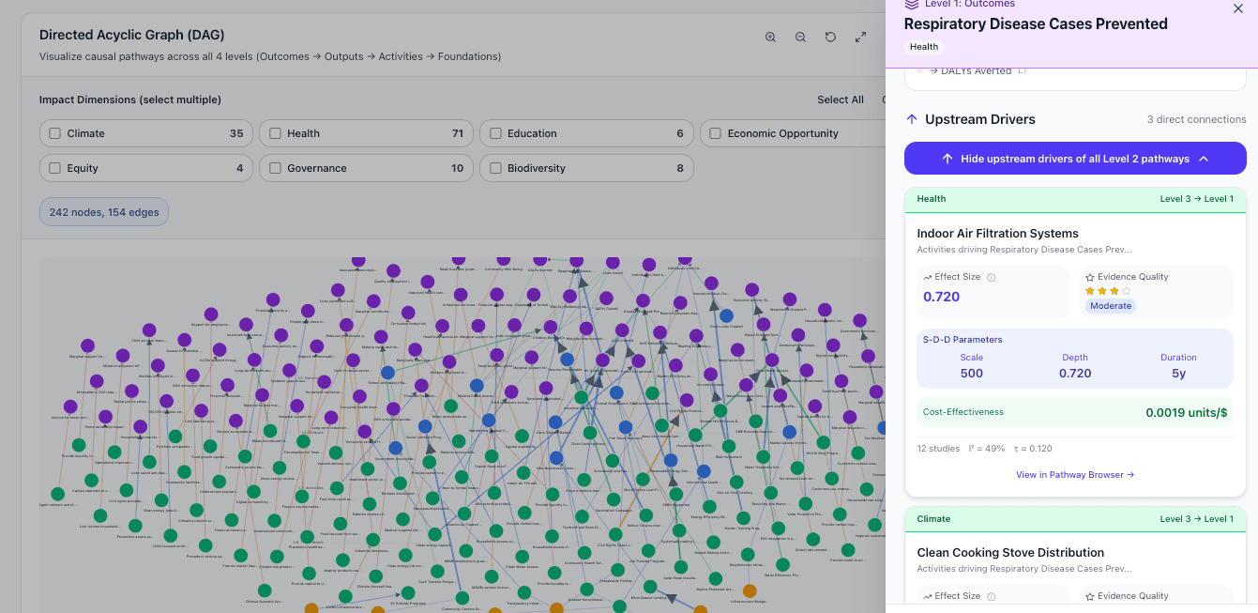Viewport: 1258px width, 613px height.
Task: Click the 242 nodes, 154 edges badge
Action: click(x=103, y=211)
